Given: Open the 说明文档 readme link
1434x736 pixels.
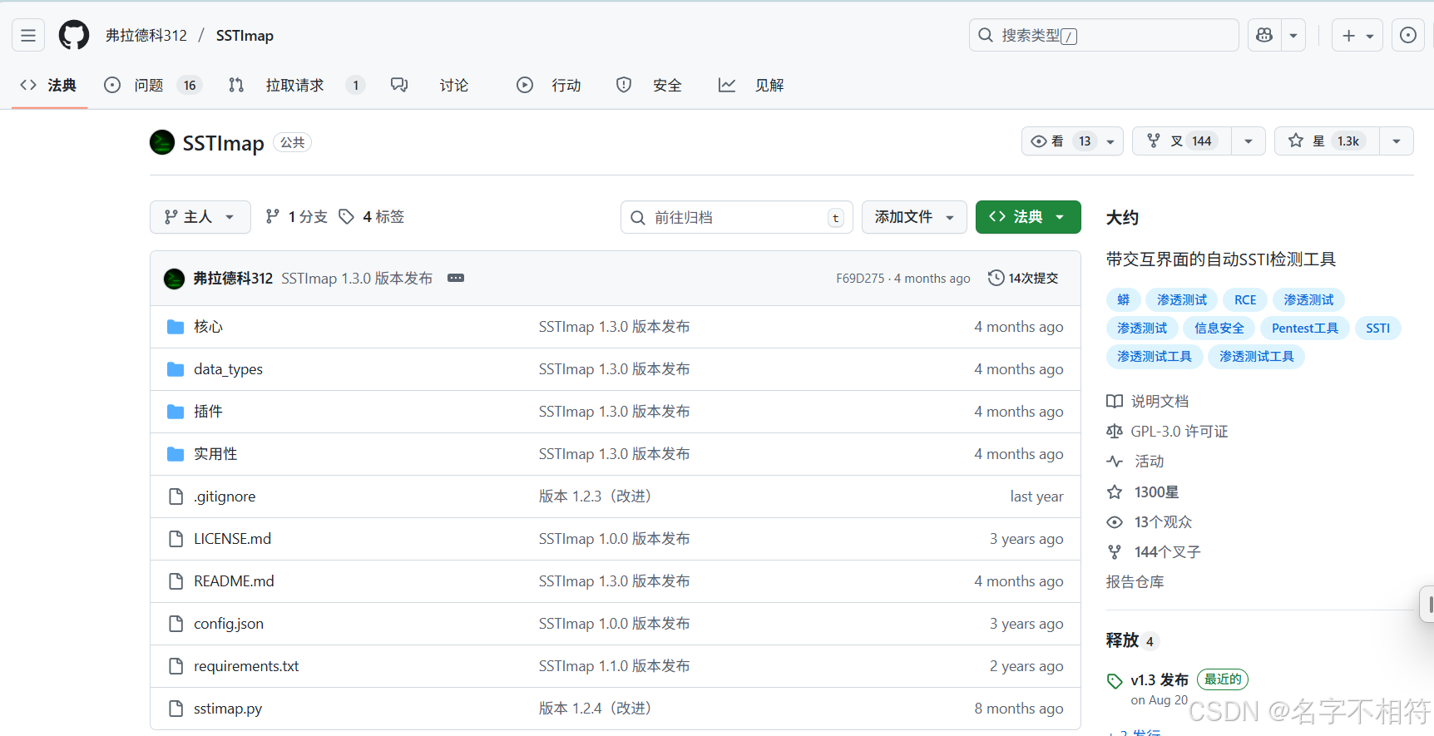Looking at the screenshot, I should (x=1148, y=402).
